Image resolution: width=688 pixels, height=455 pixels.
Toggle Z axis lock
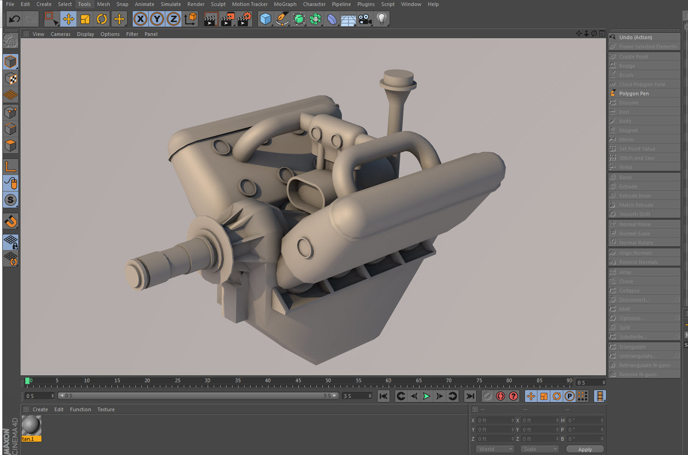[x=174, y=19]
